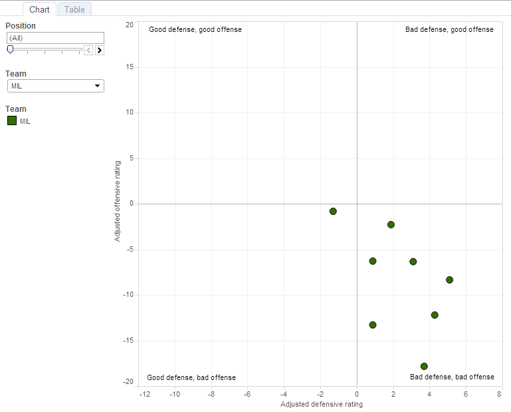Click the 'Bad defense, good offense' annotation
The height and width of the screenshot is (412, 511).
click(449, 29)
